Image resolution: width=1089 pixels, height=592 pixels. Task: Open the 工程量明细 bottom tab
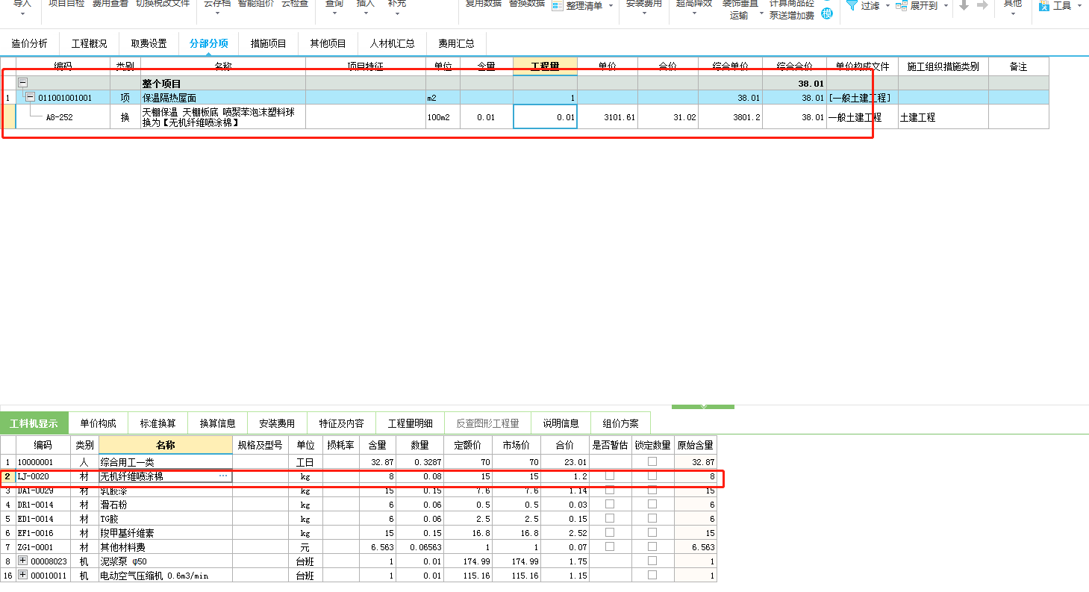(410, 423)
